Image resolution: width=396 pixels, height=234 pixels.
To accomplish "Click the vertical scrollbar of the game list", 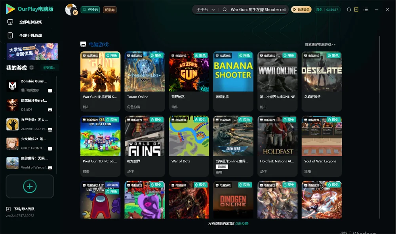I will 379,127.
